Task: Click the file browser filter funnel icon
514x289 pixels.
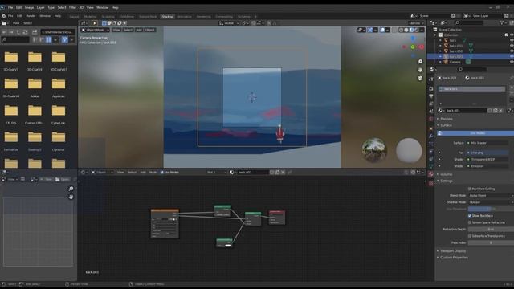Action: point(64,39)
